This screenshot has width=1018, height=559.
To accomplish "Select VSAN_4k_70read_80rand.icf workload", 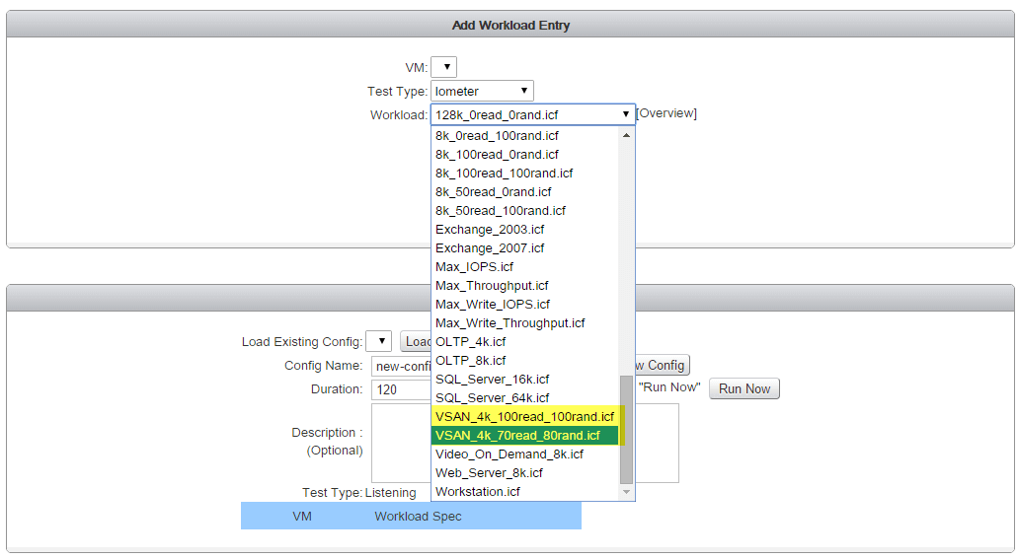I will pyautogui.click(x=526, y=436).
